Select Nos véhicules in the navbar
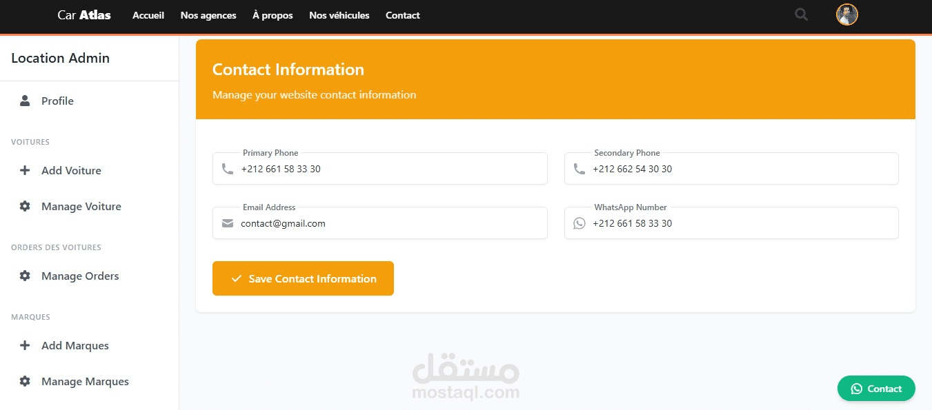 pyautogui.click(x=339, y=15)
